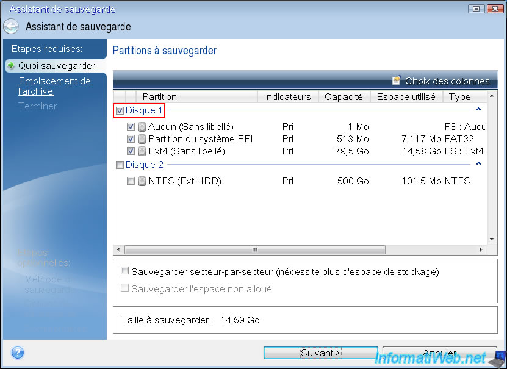Uncheck the Disque 1 checkbox
The width and height of the screenshot is (507, 369).
pos(120,111)
